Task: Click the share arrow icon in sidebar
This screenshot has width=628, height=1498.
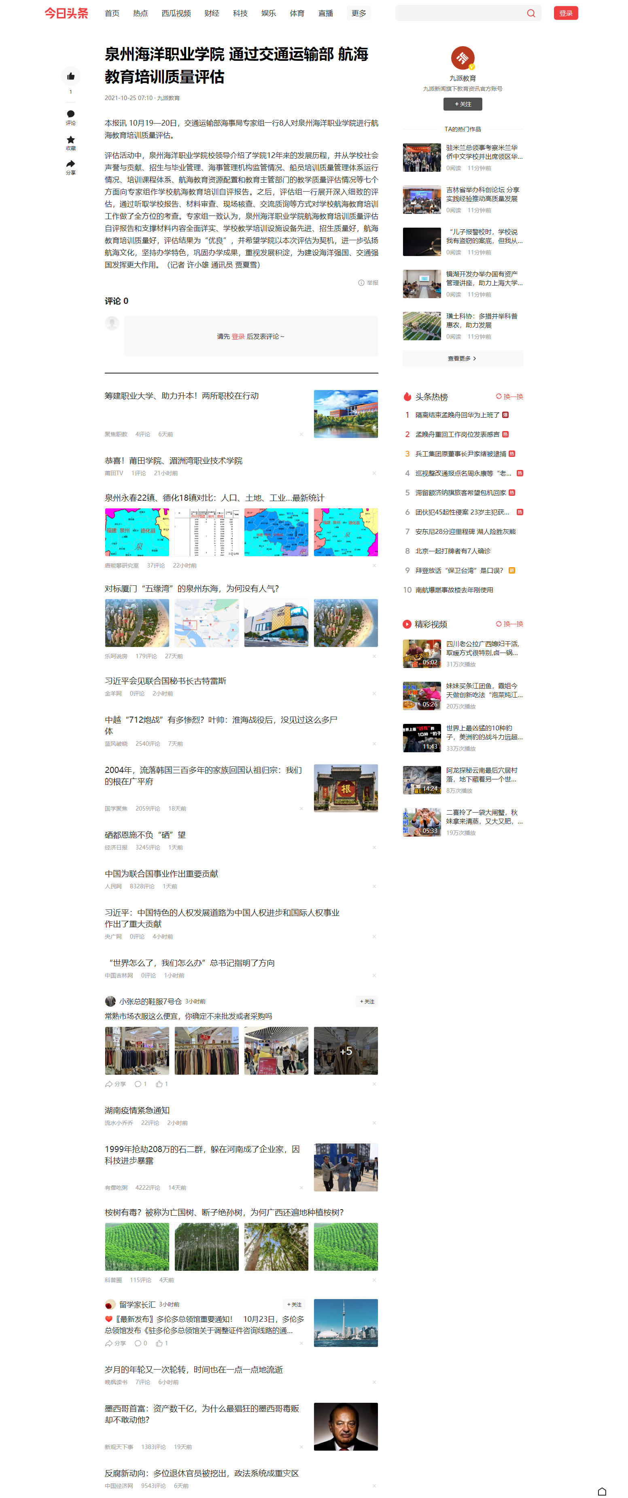Action: (70, 164)
